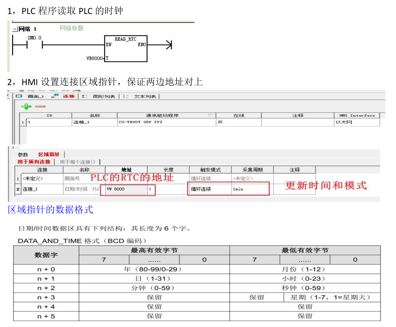Click the 分钟 (0-59) cell
The image size is (396, 327).
[x=154, y=288]
